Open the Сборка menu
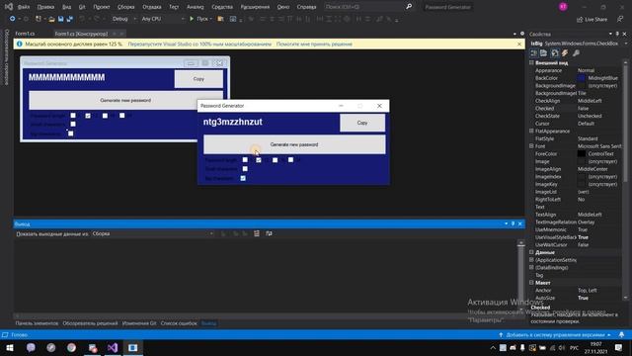Viewport: 632px width, 356px height. (126, 7)
